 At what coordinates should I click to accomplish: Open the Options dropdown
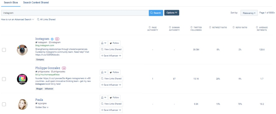pyautogui.click(x=172, y=13)
